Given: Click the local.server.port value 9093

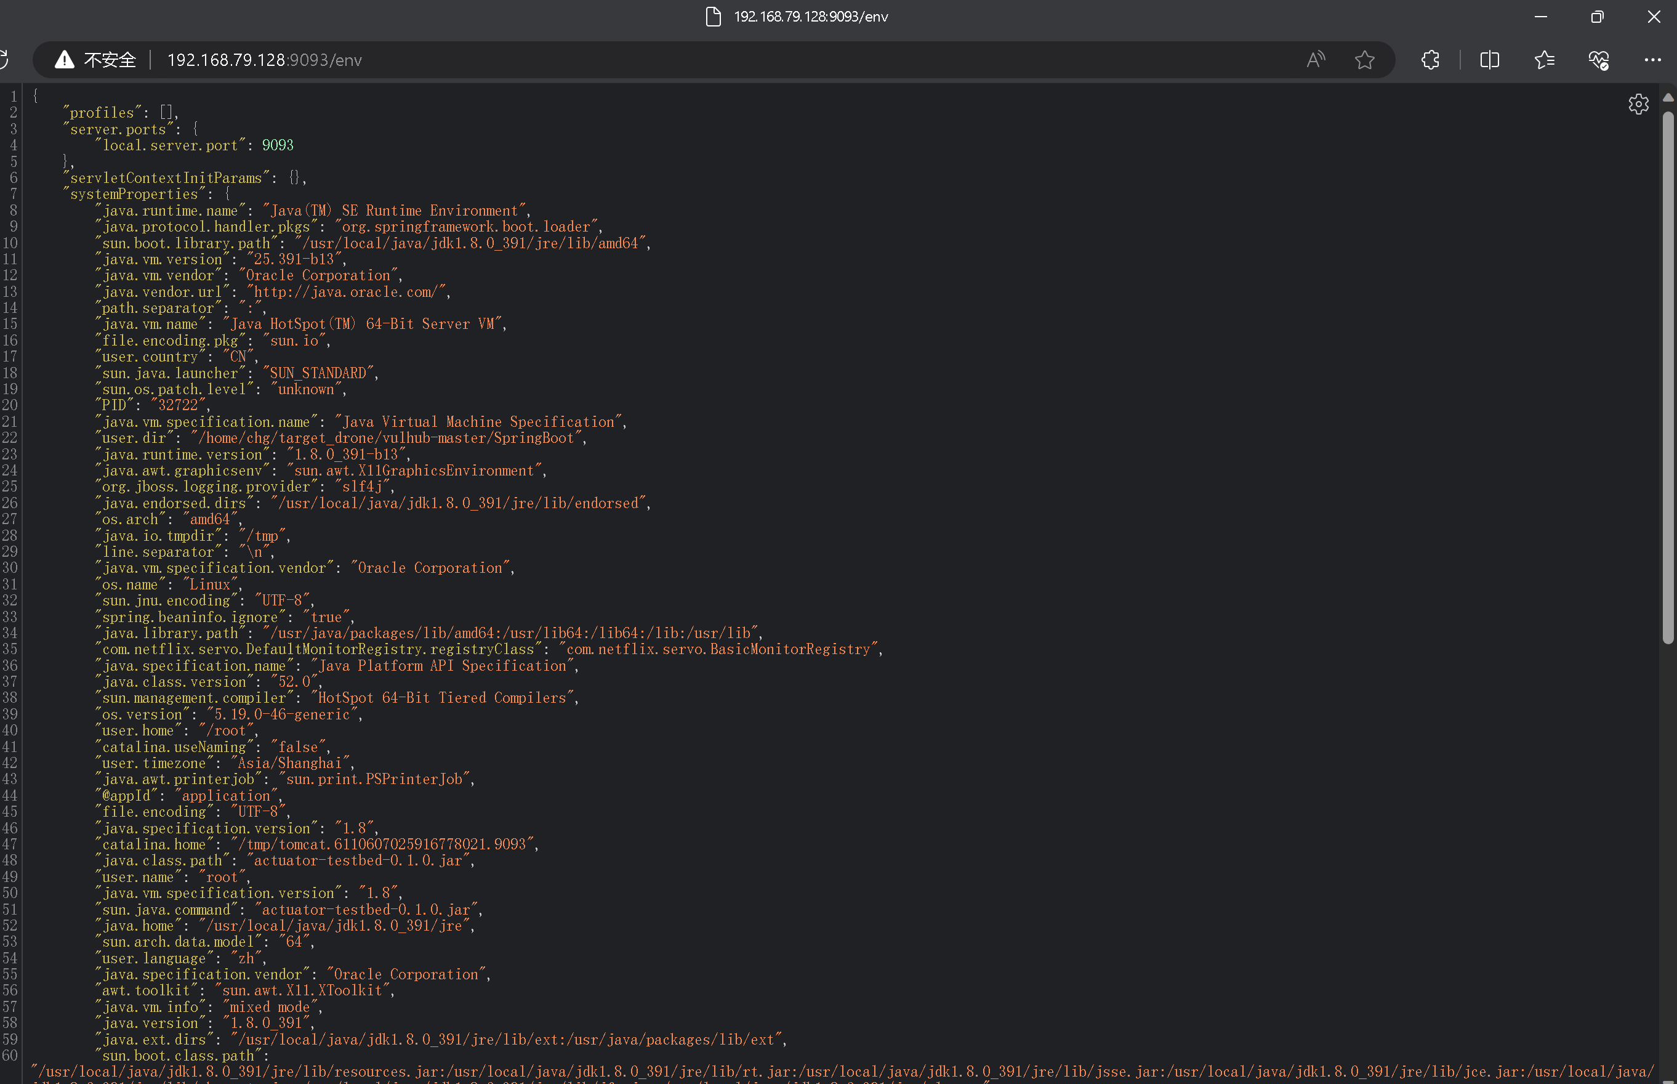Looking at the screenshot, I should (277, 145).
